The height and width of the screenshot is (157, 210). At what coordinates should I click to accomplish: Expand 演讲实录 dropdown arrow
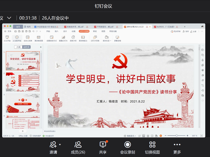point(111,41)
